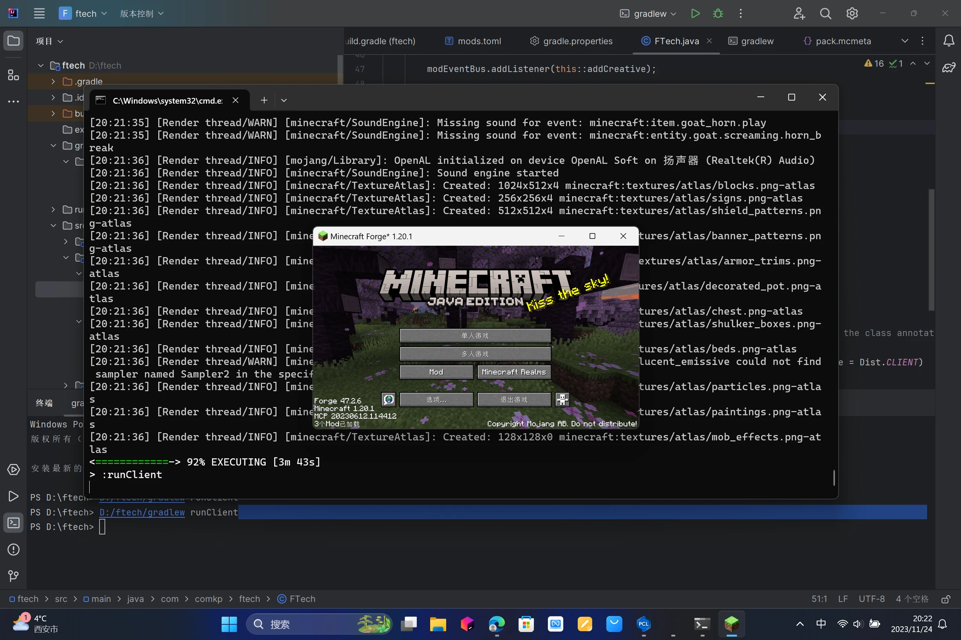The height and width of the screenshot is (640, 961).
Task: Click the language globe icon in Minecraft menu
Action: pos(389,399)
